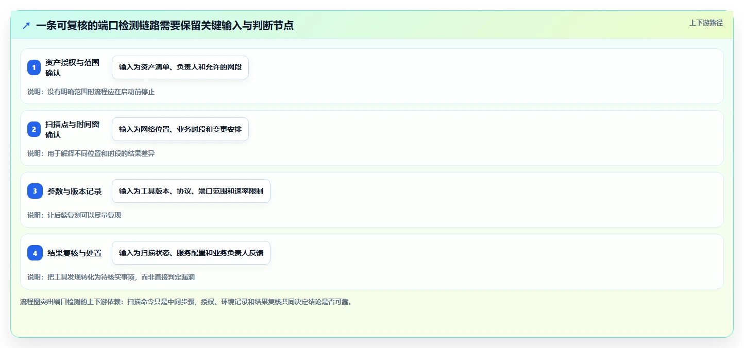The image size is (744, 348).
Task: Click the box 输入为扫描状态、服务配置和业务负责人反馈
Action: coord(191,253)
